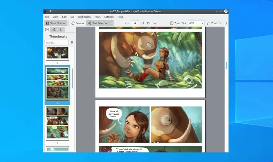Viewport: 273px width, 162px height.
Task: Close the Okular window
Action: [226, 11]
